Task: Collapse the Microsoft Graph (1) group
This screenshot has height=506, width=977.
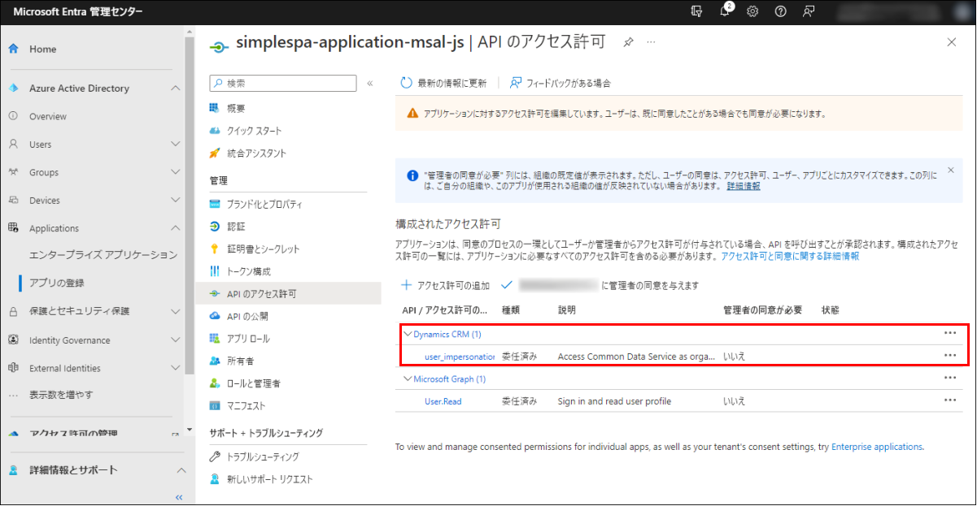Action: (408, 378)
